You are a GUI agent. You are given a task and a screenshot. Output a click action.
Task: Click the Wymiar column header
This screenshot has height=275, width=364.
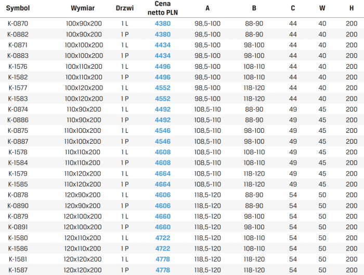point(83,8)
